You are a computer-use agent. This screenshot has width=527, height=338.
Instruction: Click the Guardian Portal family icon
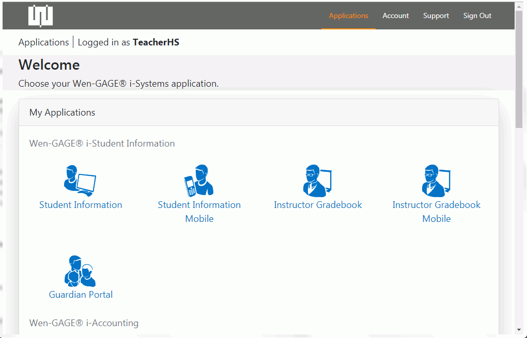click(x=80, y=271)
